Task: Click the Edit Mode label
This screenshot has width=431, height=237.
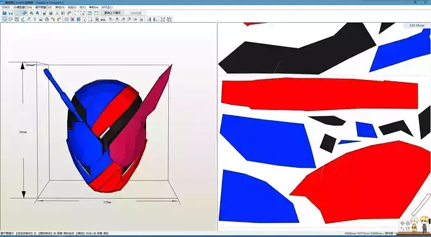Action: click(x=417, y=25)
